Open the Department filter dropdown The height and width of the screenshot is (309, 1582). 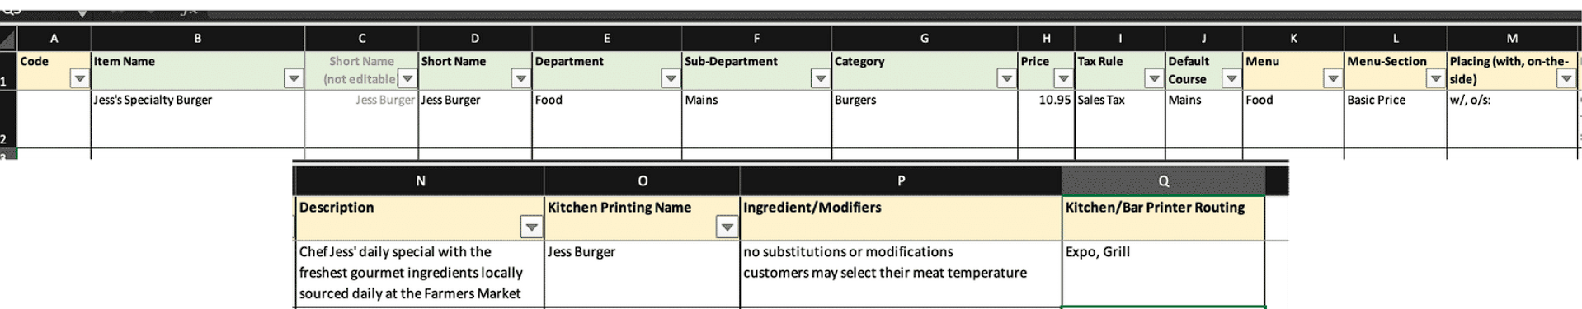pyautogui.click(x=671, y=78)
